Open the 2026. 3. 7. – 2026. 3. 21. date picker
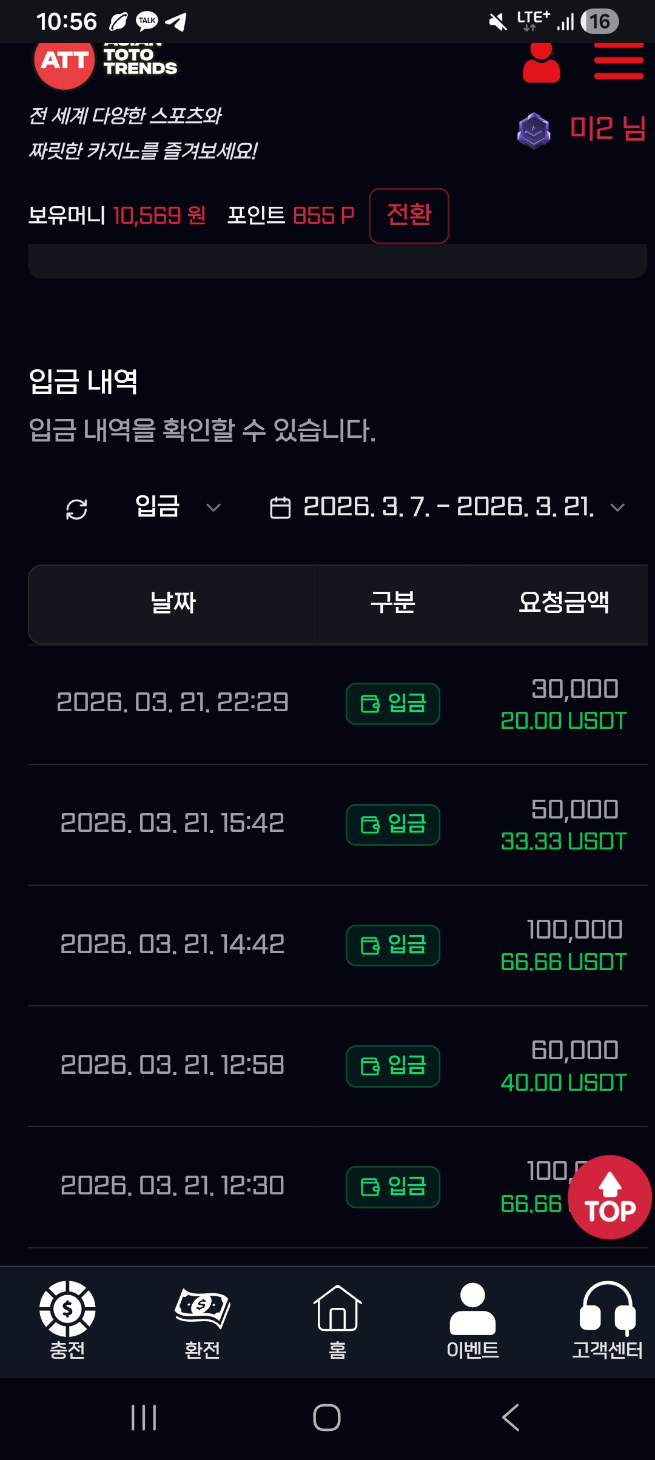Screen dimensions: 655x1460 click(x=448, y=507)
